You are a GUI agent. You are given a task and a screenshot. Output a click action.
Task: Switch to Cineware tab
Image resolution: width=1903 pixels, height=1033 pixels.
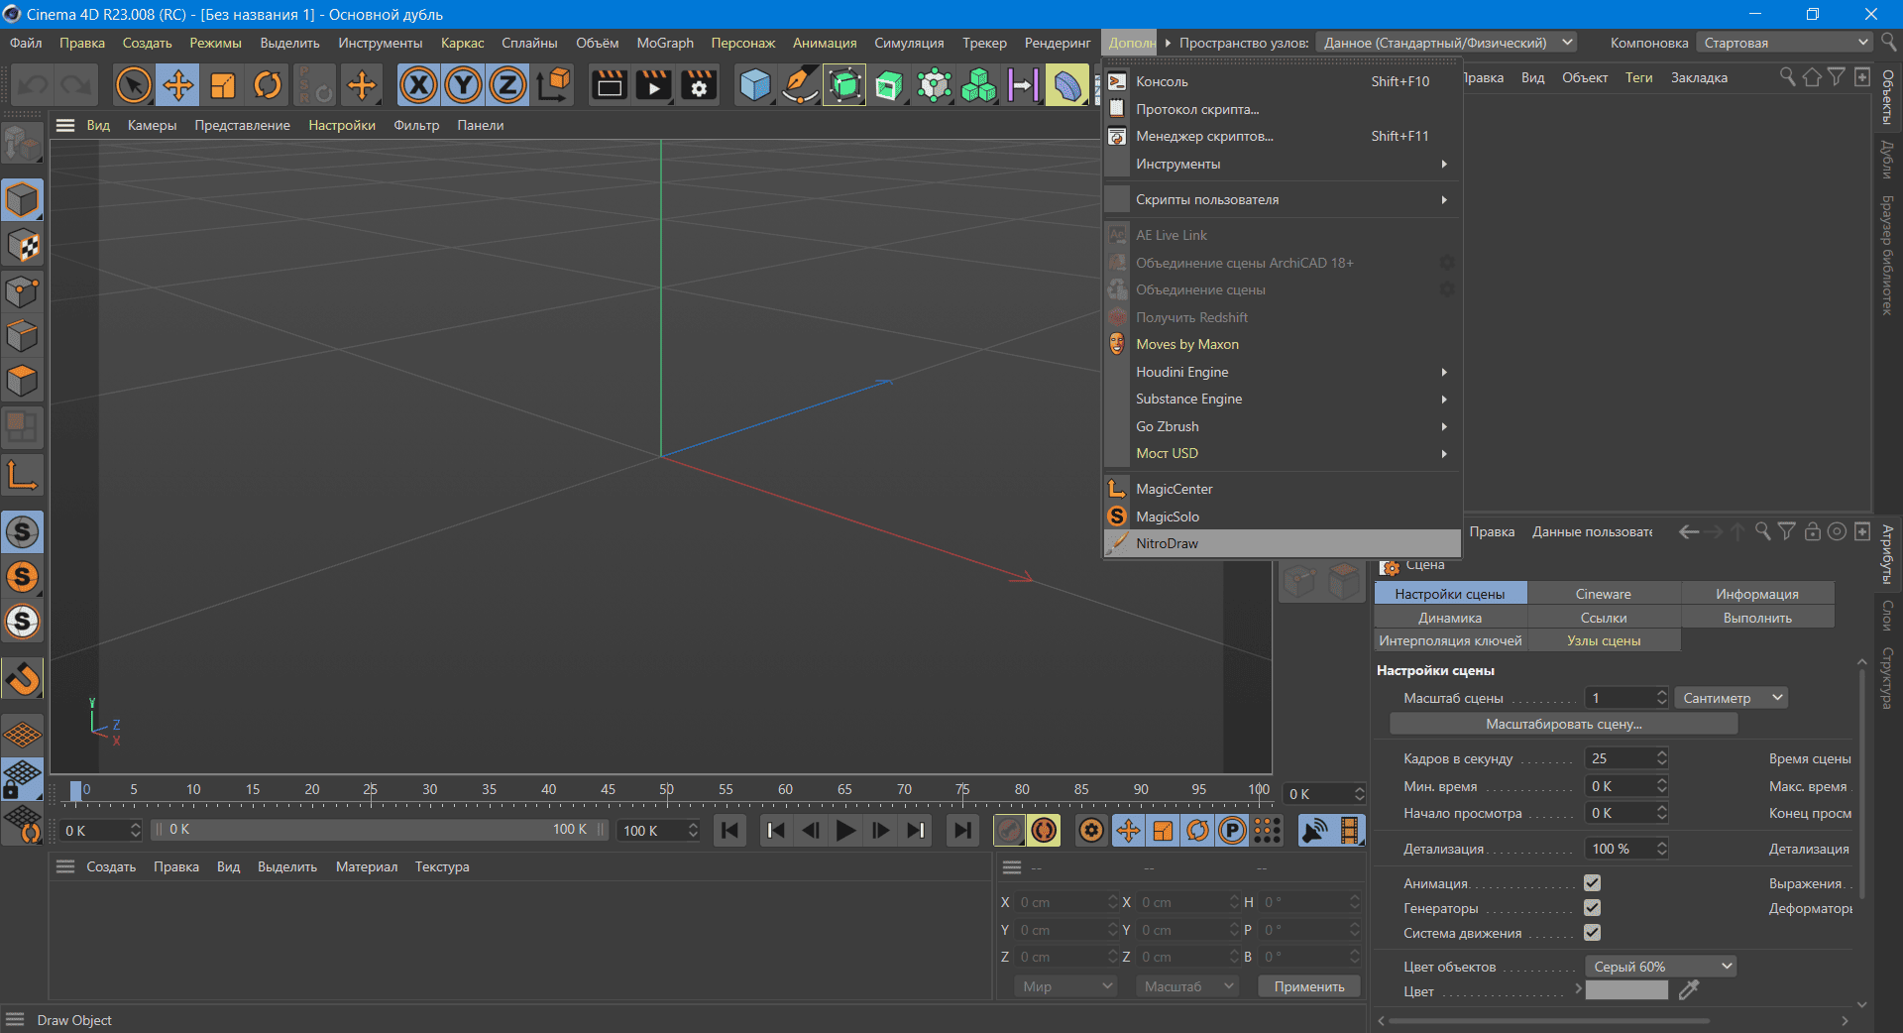(x=1603, y=594)
